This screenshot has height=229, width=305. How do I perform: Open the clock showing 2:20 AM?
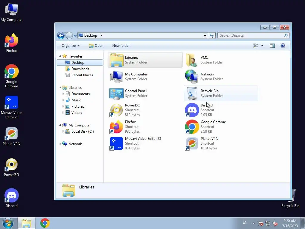tap(290, 223)
